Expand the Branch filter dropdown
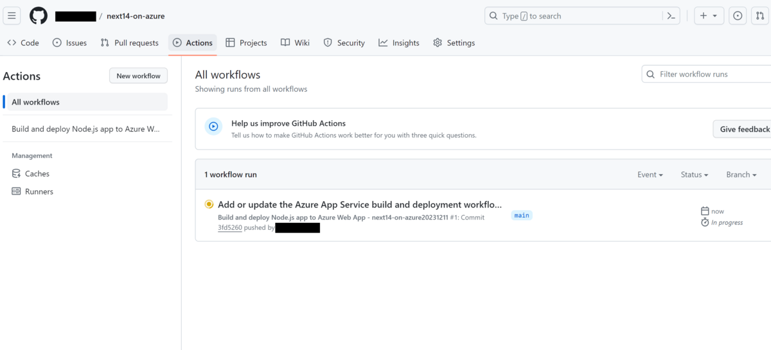The width and height of the screenshot is (771, 350). [741, 175]
